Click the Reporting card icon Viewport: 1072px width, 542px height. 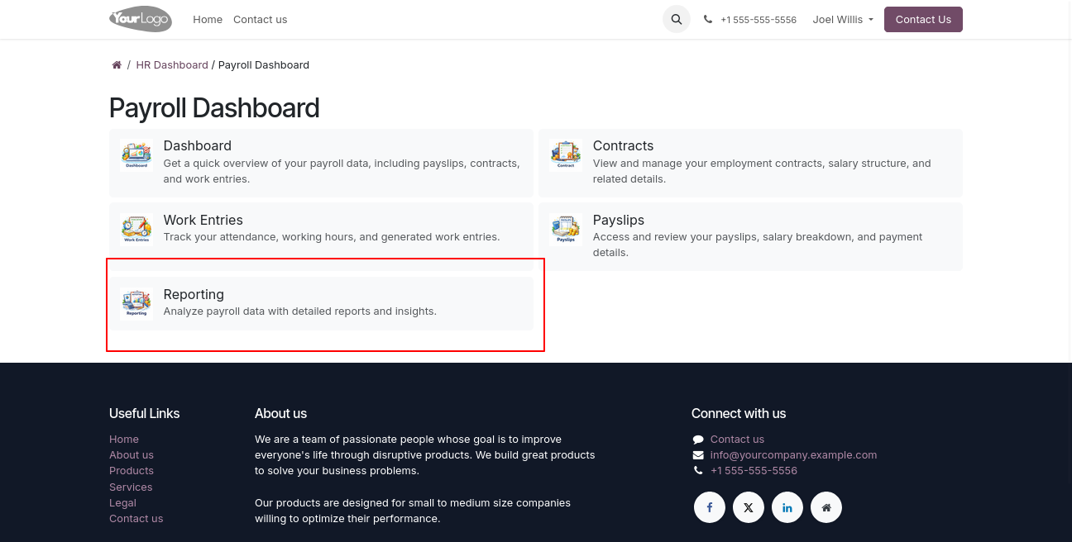point(136,303)
